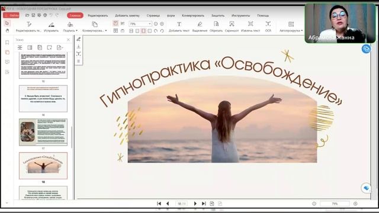Open the bookmarks panel icon in sidebar

tap(7, 43)
